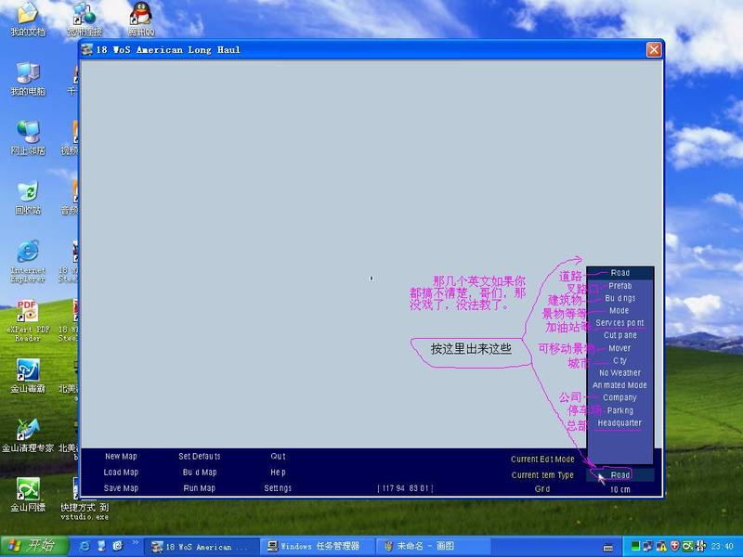Click Set Defaults in the editor
The width and height of the screenshot is (743, 557).
(200, 456)
